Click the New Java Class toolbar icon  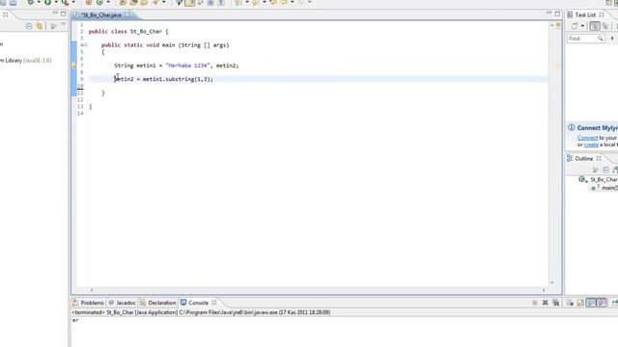click(99, 2)
